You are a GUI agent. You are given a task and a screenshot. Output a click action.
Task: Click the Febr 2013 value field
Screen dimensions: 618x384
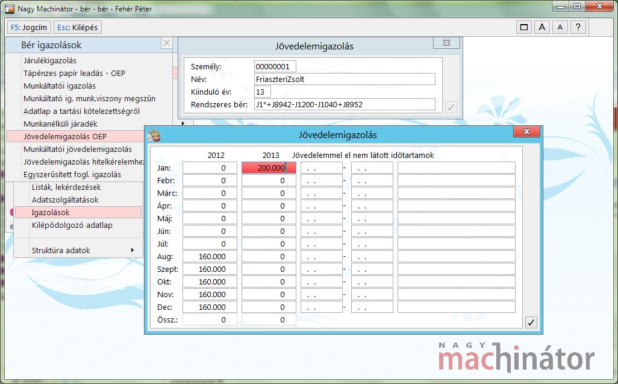(x=269, y=180)
